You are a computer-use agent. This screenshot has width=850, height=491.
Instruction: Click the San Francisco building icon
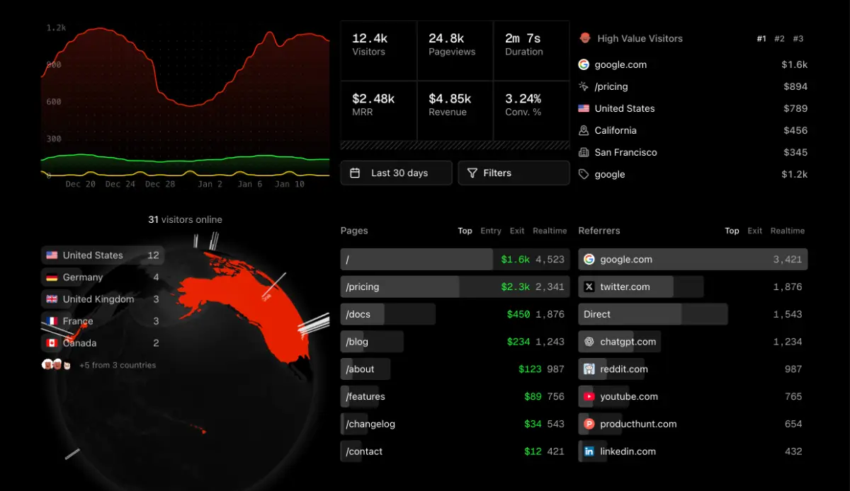584,152
